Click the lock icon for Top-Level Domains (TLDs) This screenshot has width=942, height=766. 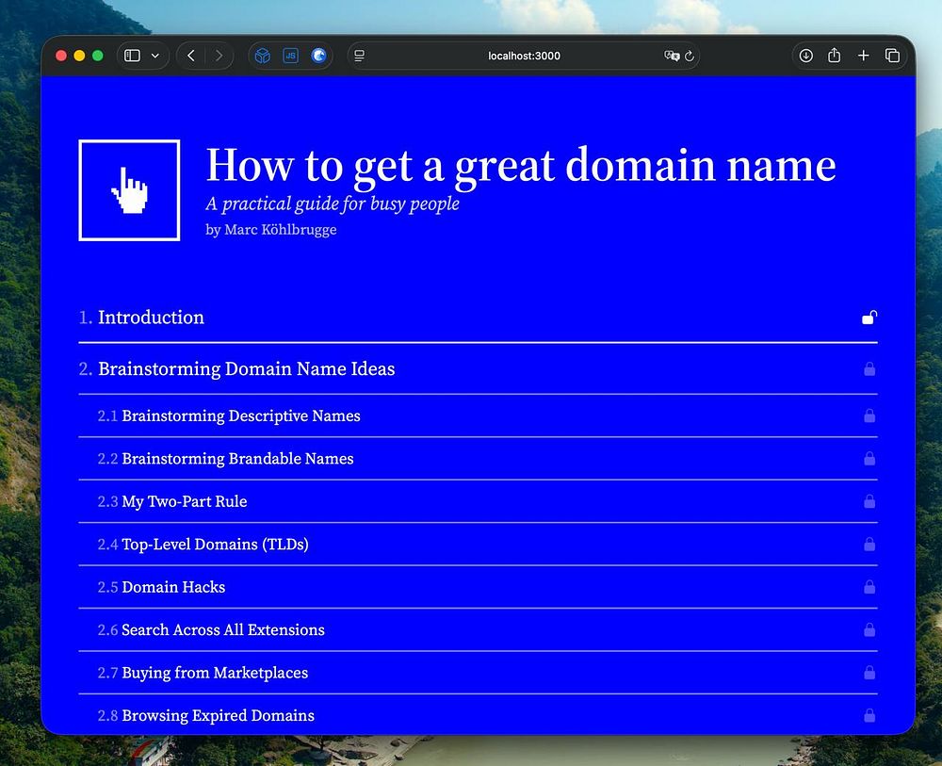869,545
